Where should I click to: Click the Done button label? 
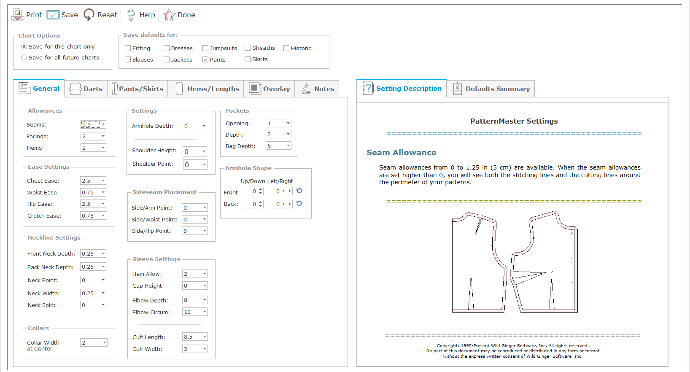pyautogui.click(x=186, y=15)
